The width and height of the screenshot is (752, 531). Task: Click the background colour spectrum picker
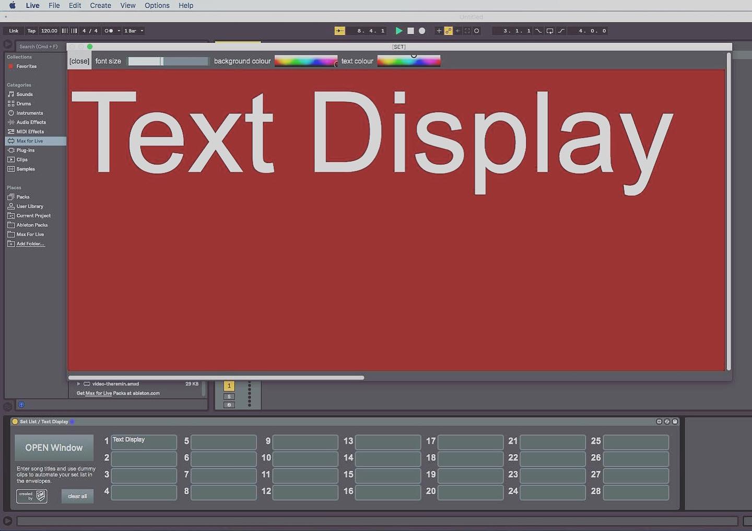tap(305, 61)
